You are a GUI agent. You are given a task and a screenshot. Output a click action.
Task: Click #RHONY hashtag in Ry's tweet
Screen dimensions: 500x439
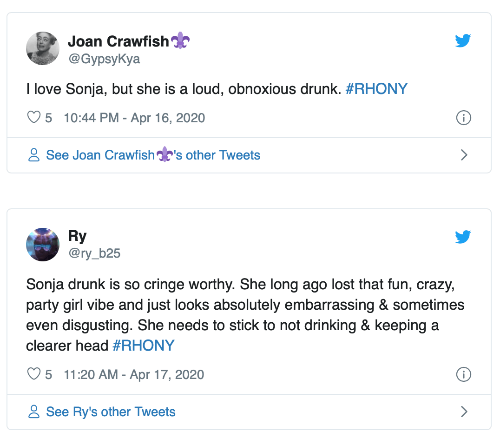pyautogui.click(x=144, y=345)
